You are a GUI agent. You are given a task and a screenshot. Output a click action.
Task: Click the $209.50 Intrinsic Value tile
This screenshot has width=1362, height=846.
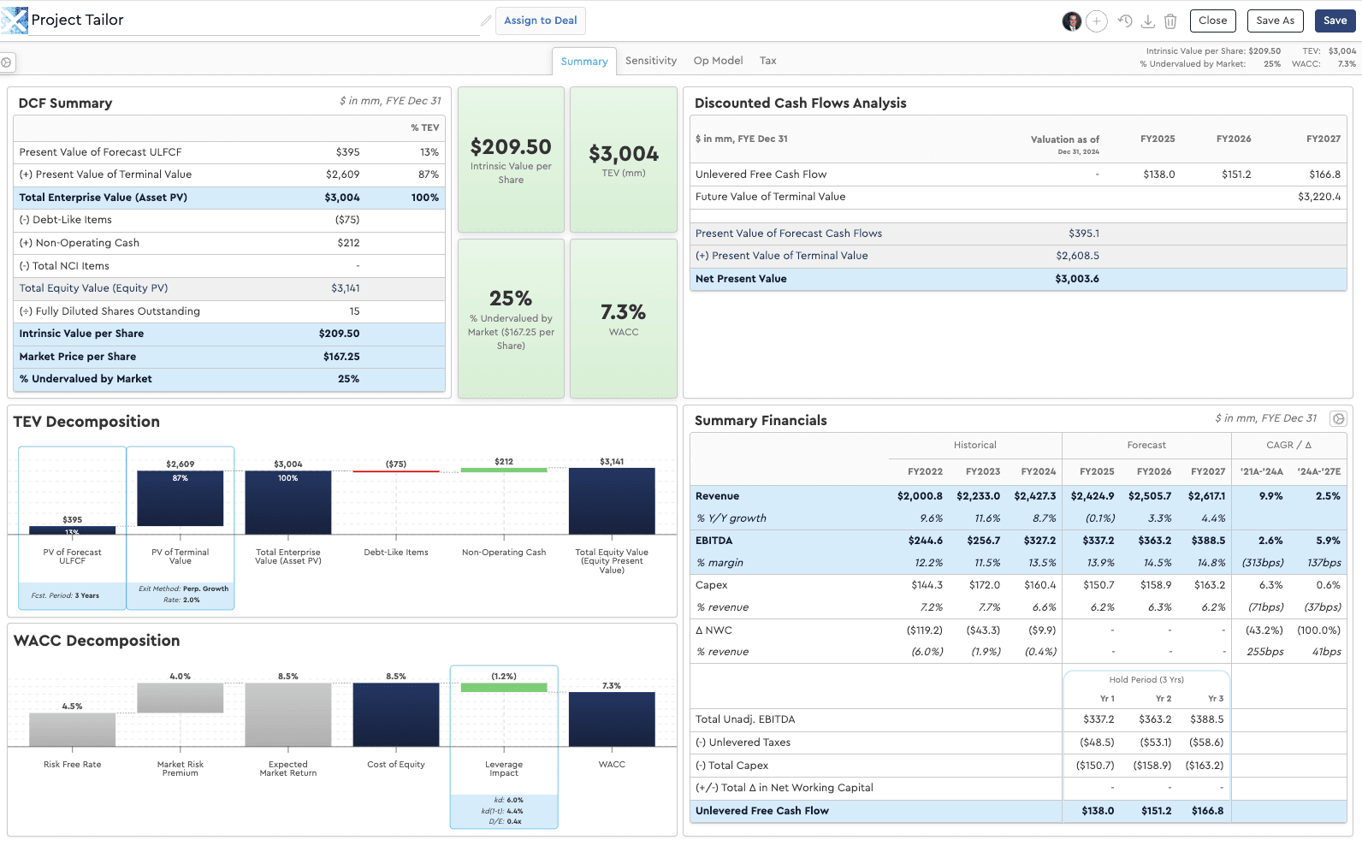pyautogui.click(x=511, y=159)
